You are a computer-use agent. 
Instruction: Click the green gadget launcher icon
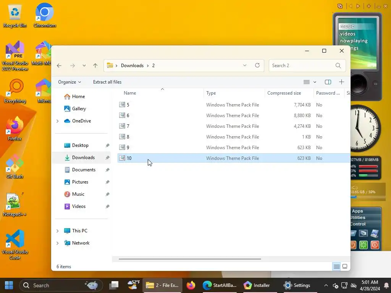[x=364, y=245]
